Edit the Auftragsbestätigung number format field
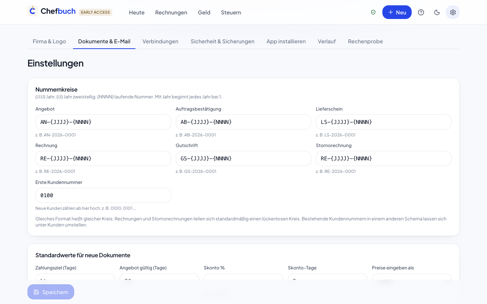The height and width of the screenshot is (304, 487). pyautogui.click(x=243, y=122)
